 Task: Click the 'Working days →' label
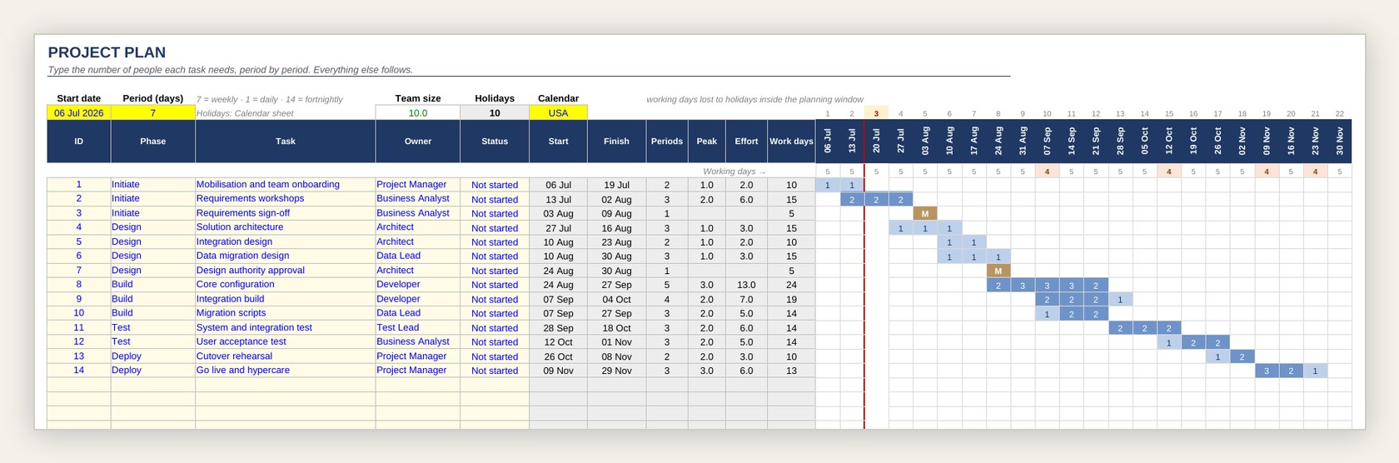[x=734, y=172]
